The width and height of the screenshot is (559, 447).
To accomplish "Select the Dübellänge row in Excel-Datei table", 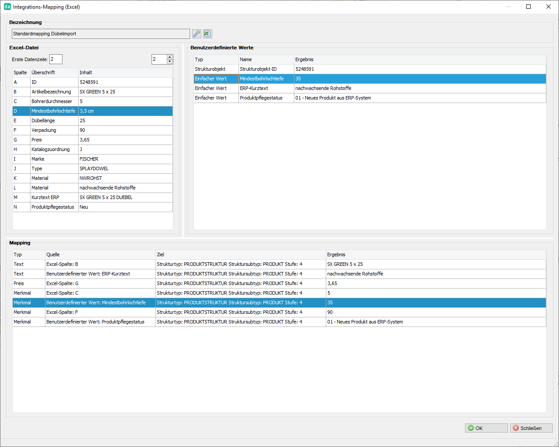I will point(93,120).
